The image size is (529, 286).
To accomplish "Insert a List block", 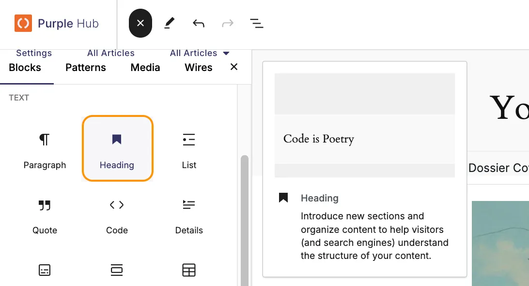I will pos(189,148).
